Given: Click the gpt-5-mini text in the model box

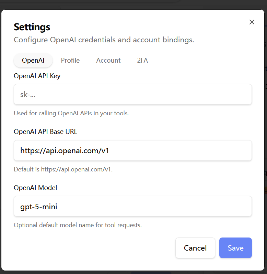Looking at the screenshot, I should [39, 207].
